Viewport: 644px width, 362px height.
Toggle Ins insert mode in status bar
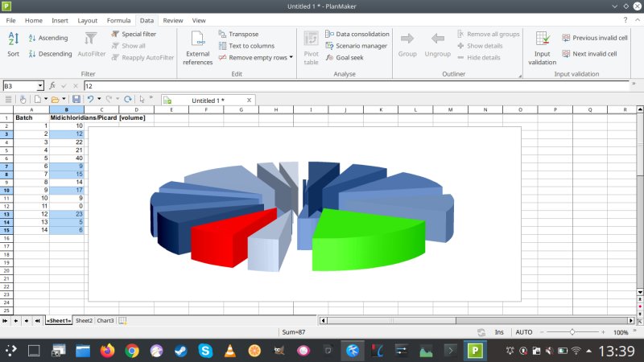(x=499, y=331)
